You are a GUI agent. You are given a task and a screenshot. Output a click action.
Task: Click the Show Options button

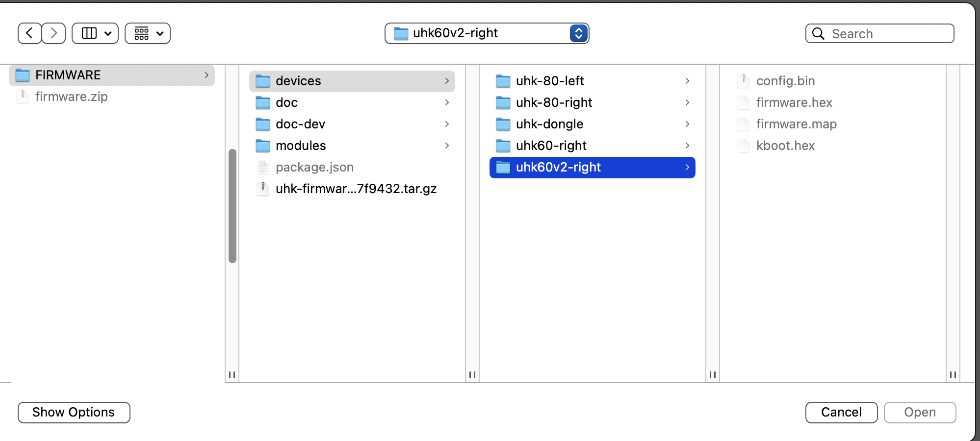click(74, 412)
